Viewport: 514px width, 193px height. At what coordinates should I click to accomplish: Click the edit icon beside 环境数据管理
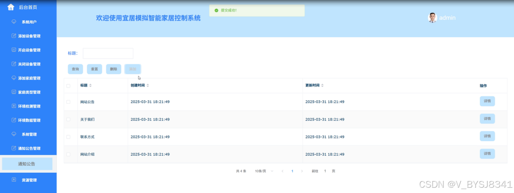pyautogui.click(x=14, y=120)
